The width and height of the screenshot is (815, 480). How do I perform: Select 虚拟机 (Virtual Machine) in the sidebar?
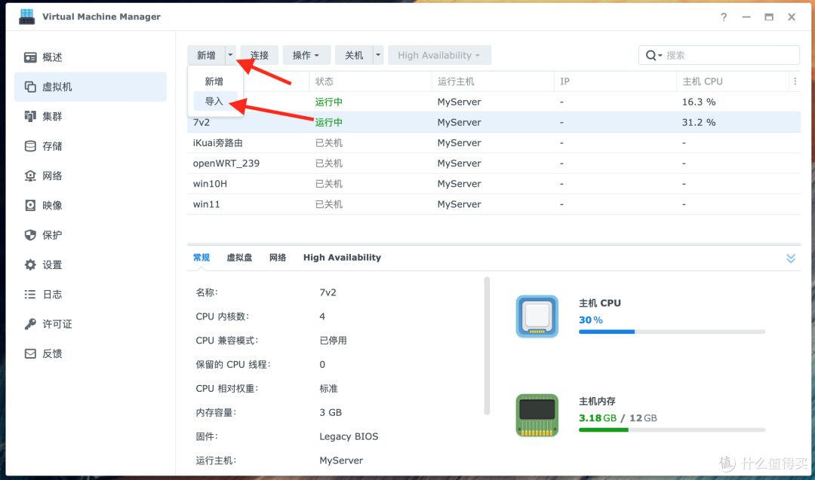tap(59, 86)
